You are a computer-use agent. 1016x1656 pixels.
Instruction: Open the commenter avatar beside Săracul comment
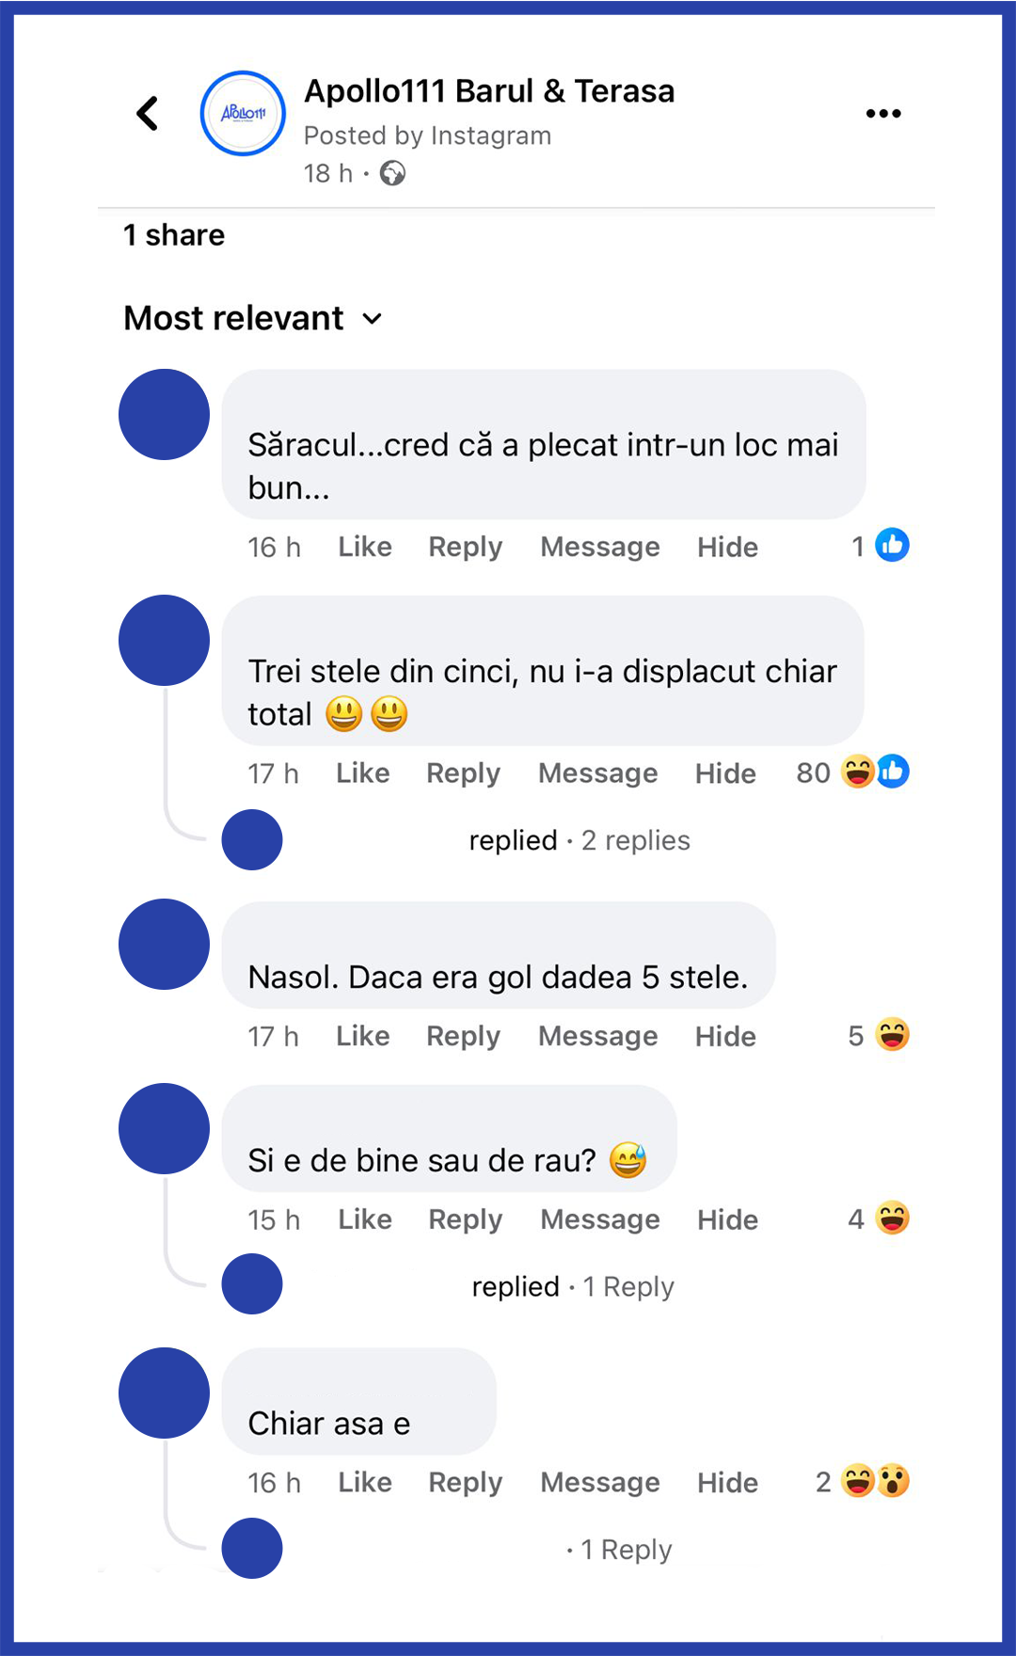coord(164,415)
